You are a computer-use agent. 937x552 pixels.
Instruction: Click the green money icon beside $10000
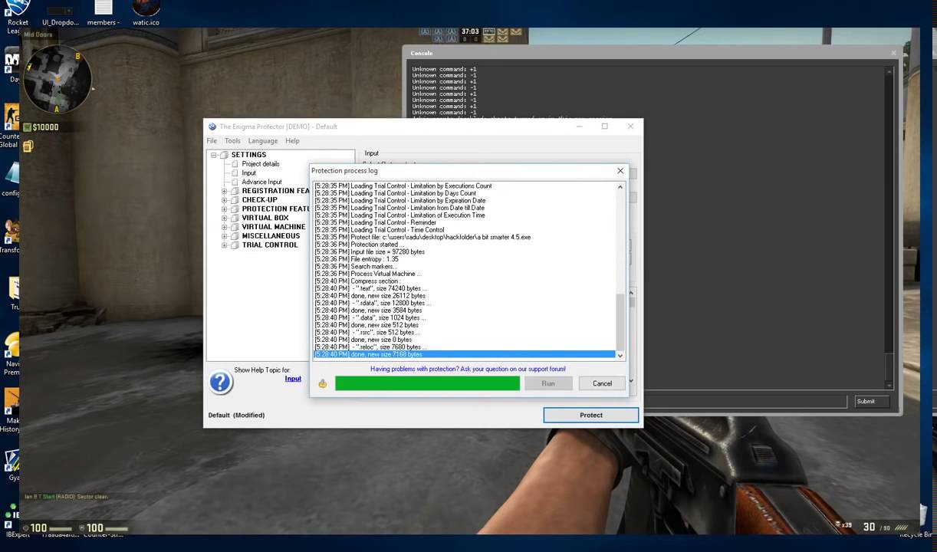point(27,127)
